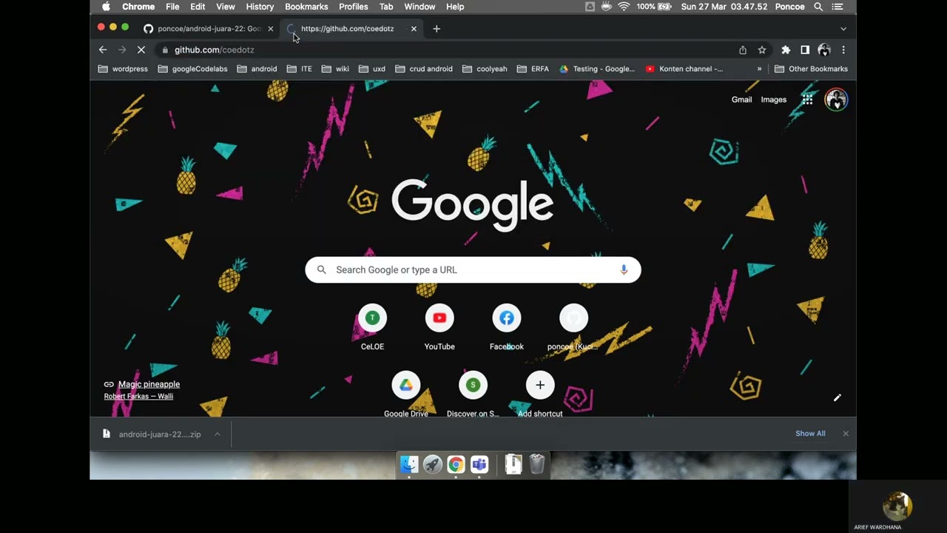The height and width of the screenshot is (533, 947).
Task: Expand the download item options chevron
Action: [x=217, y=434]
